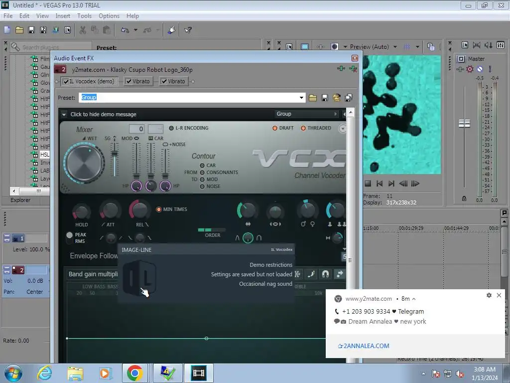The width and height of the screenshot is (510, 383).
Task: Toggle the IL Vocodex (demo) checkbox
Action: (x=66, y=81)
